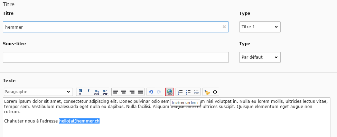Toggle italic formatting in the text editor
The image size is (337, 137).
[x=88, y=92]
